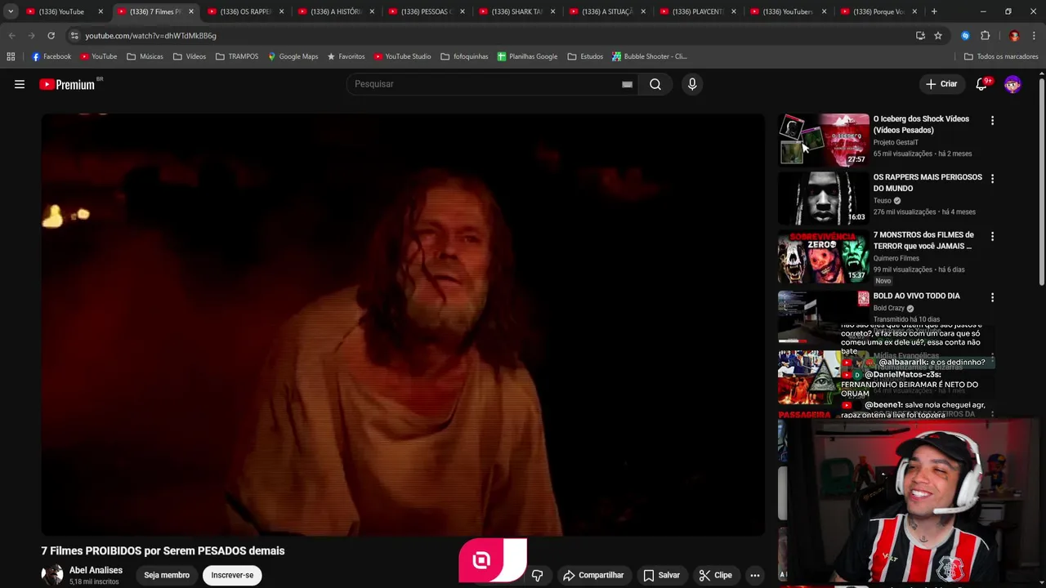Create a clip with Clipe button

(x=715, y=575)
